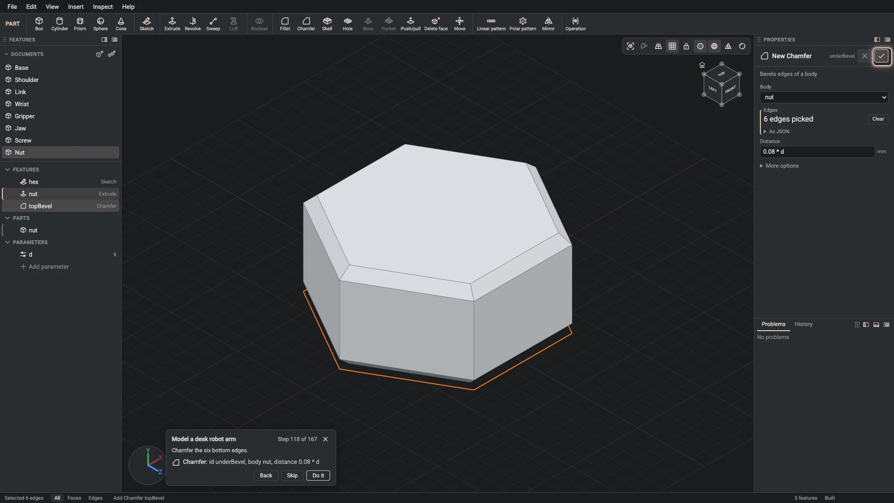Choose the Fillet tool
The width and height of the screenshot is (894, 503).
pos(285,24)
